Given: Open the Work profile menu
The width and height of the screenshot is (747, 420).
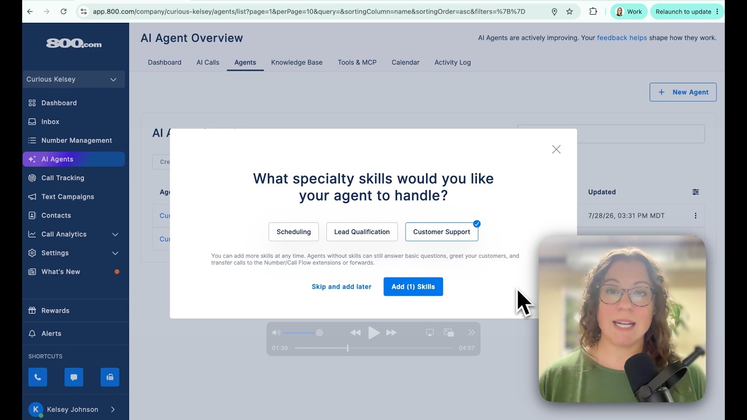Looking at the screenshot, I should [x=629, y=11].
